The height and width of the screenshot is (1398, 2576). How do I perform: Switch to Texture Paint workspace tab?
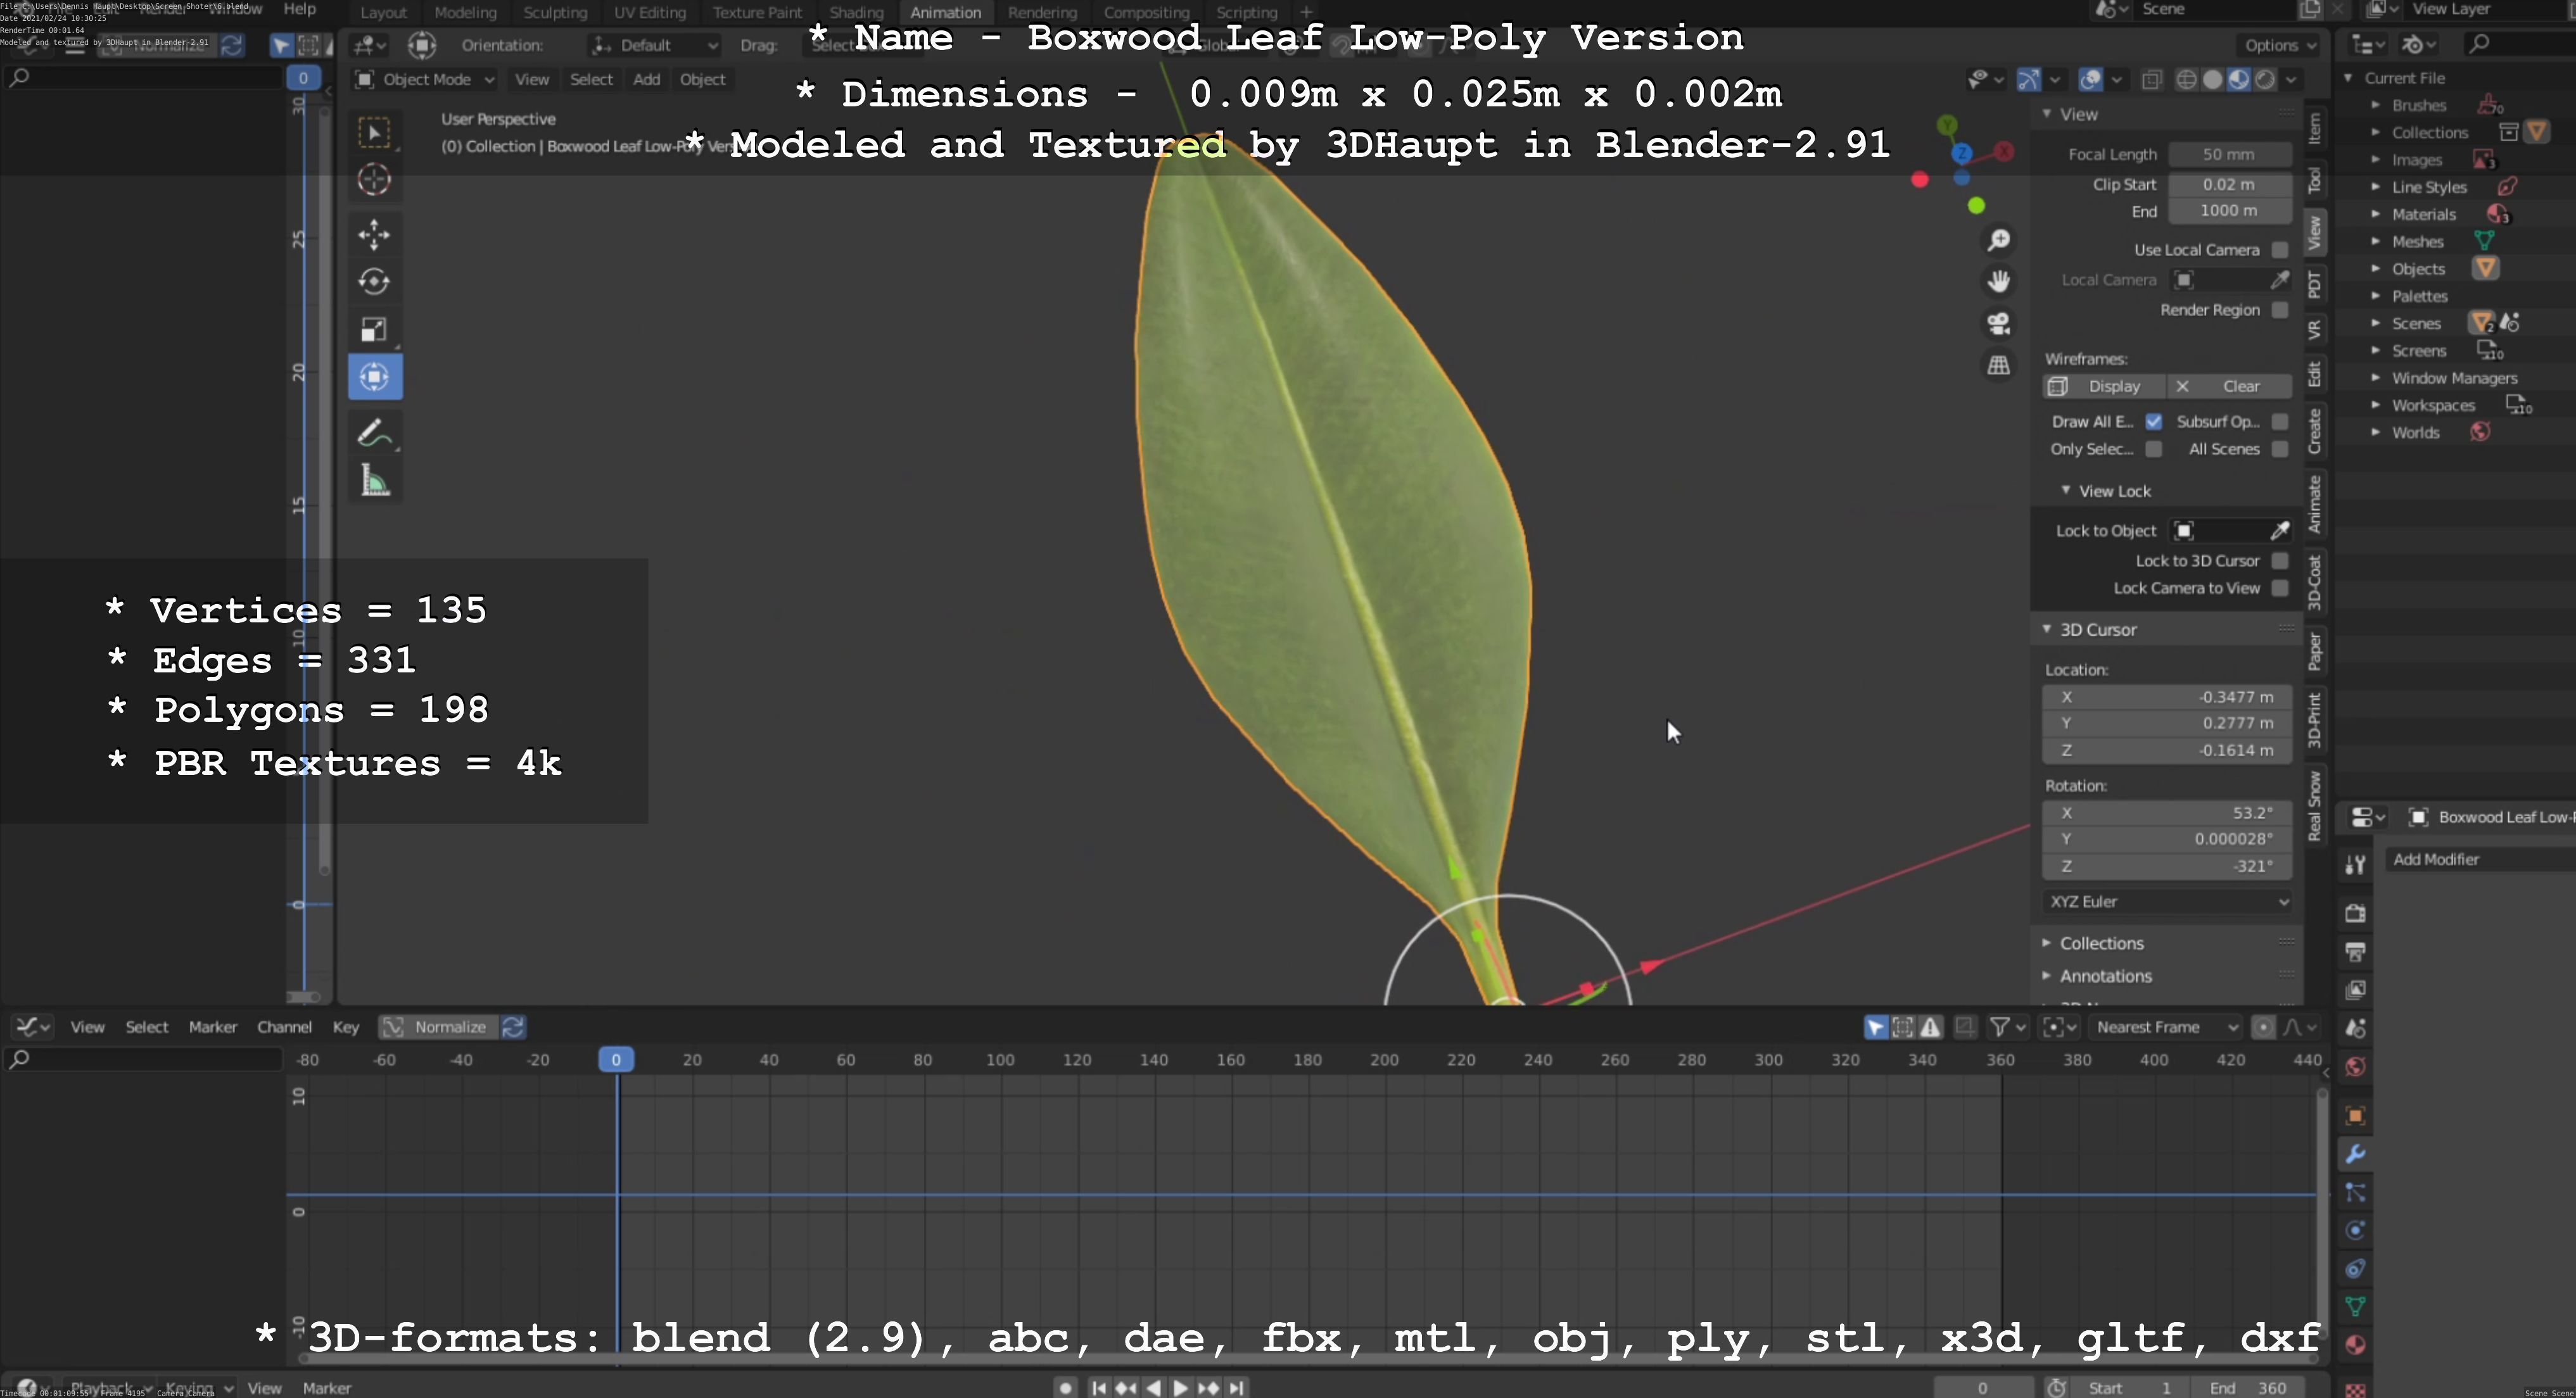pos(757,12)
